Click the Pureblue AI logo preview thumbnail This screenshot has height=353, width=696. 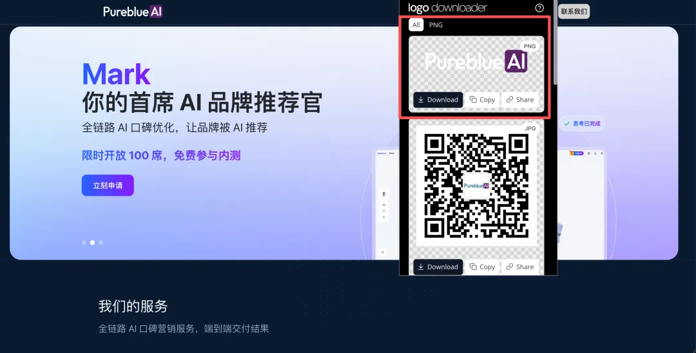[x=476, y=62]
